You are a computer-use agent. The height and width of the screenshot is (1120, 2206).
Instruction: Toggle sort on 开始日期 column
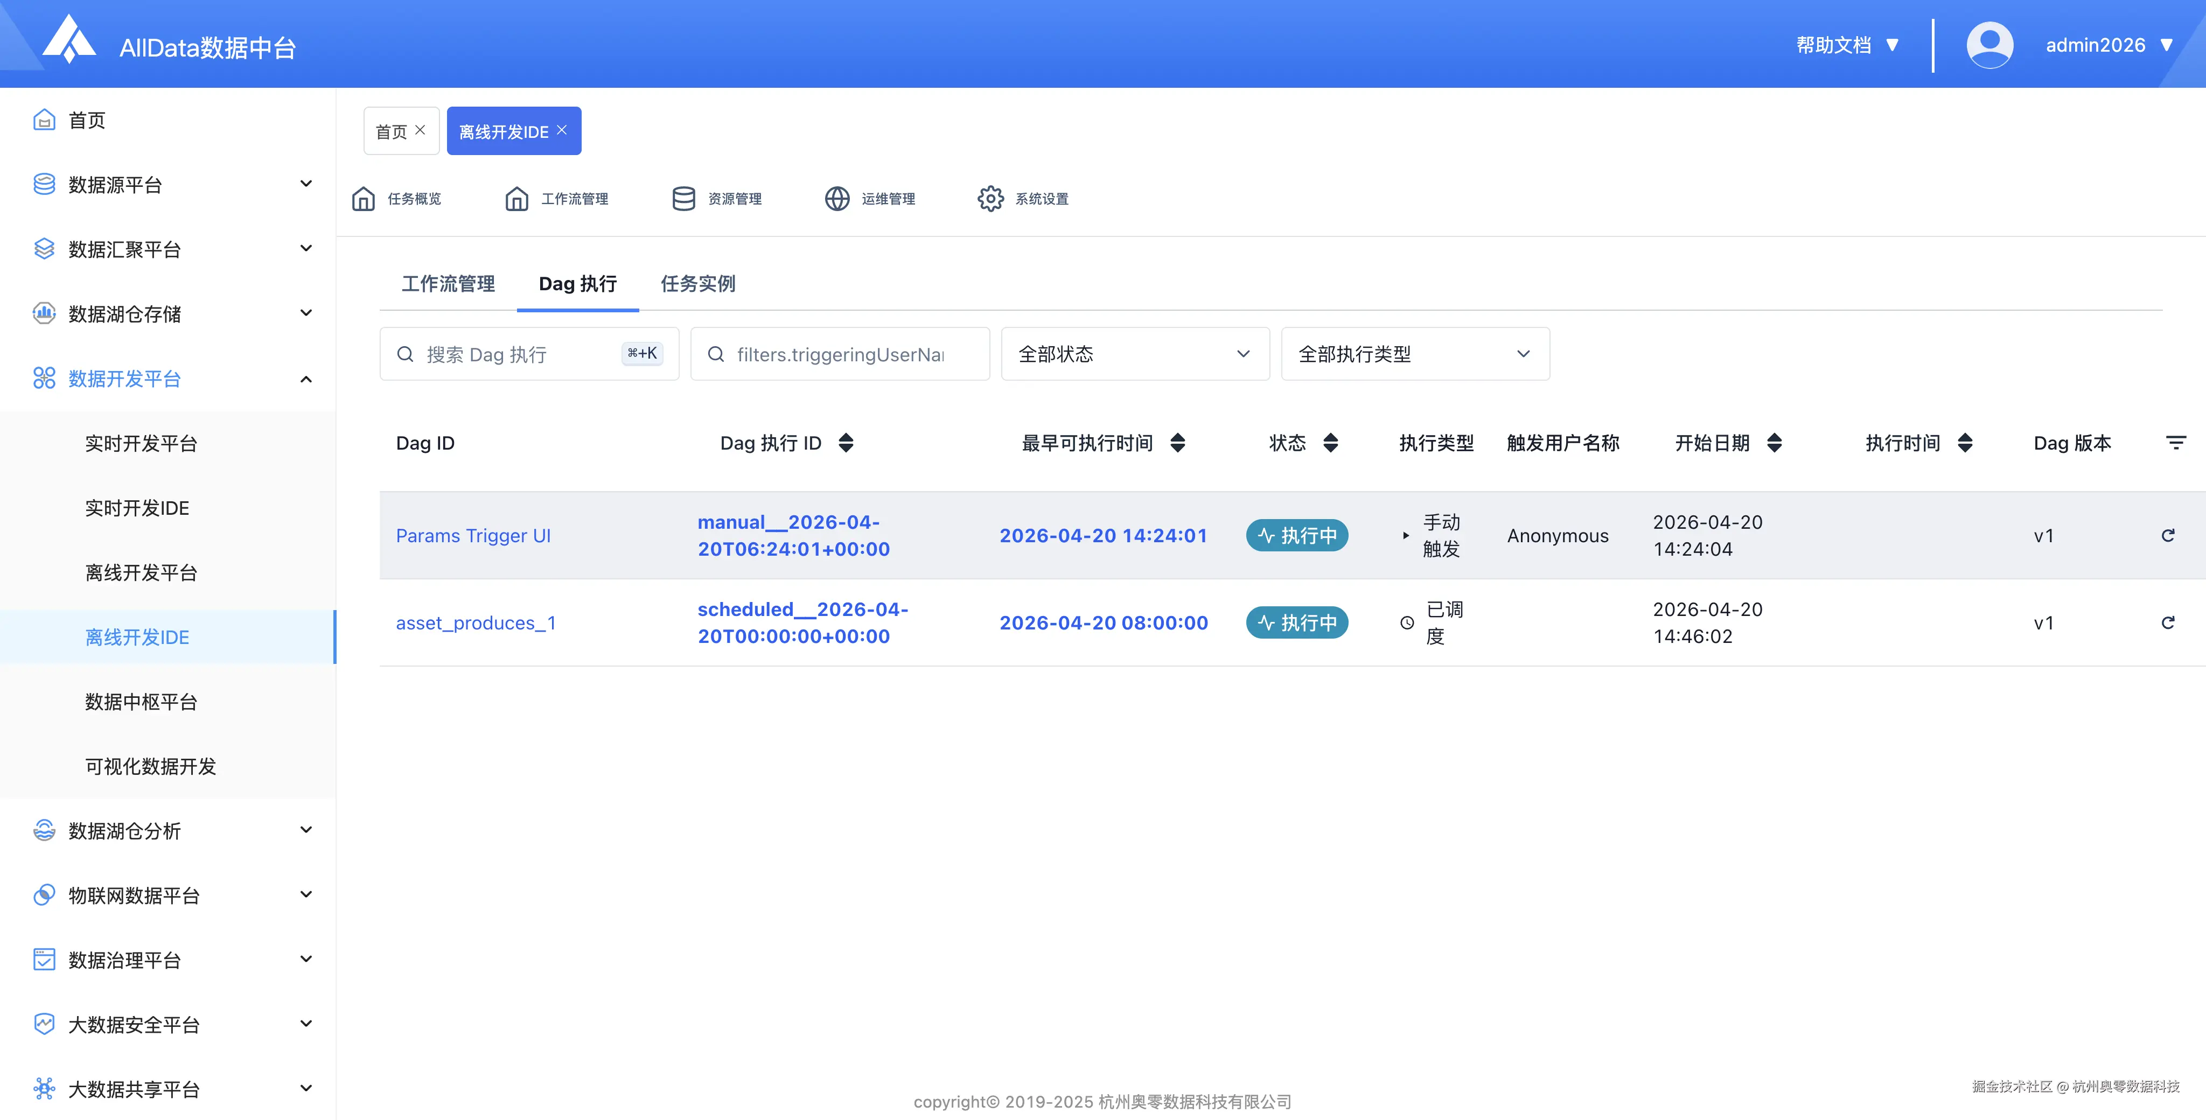[1775, 443]
